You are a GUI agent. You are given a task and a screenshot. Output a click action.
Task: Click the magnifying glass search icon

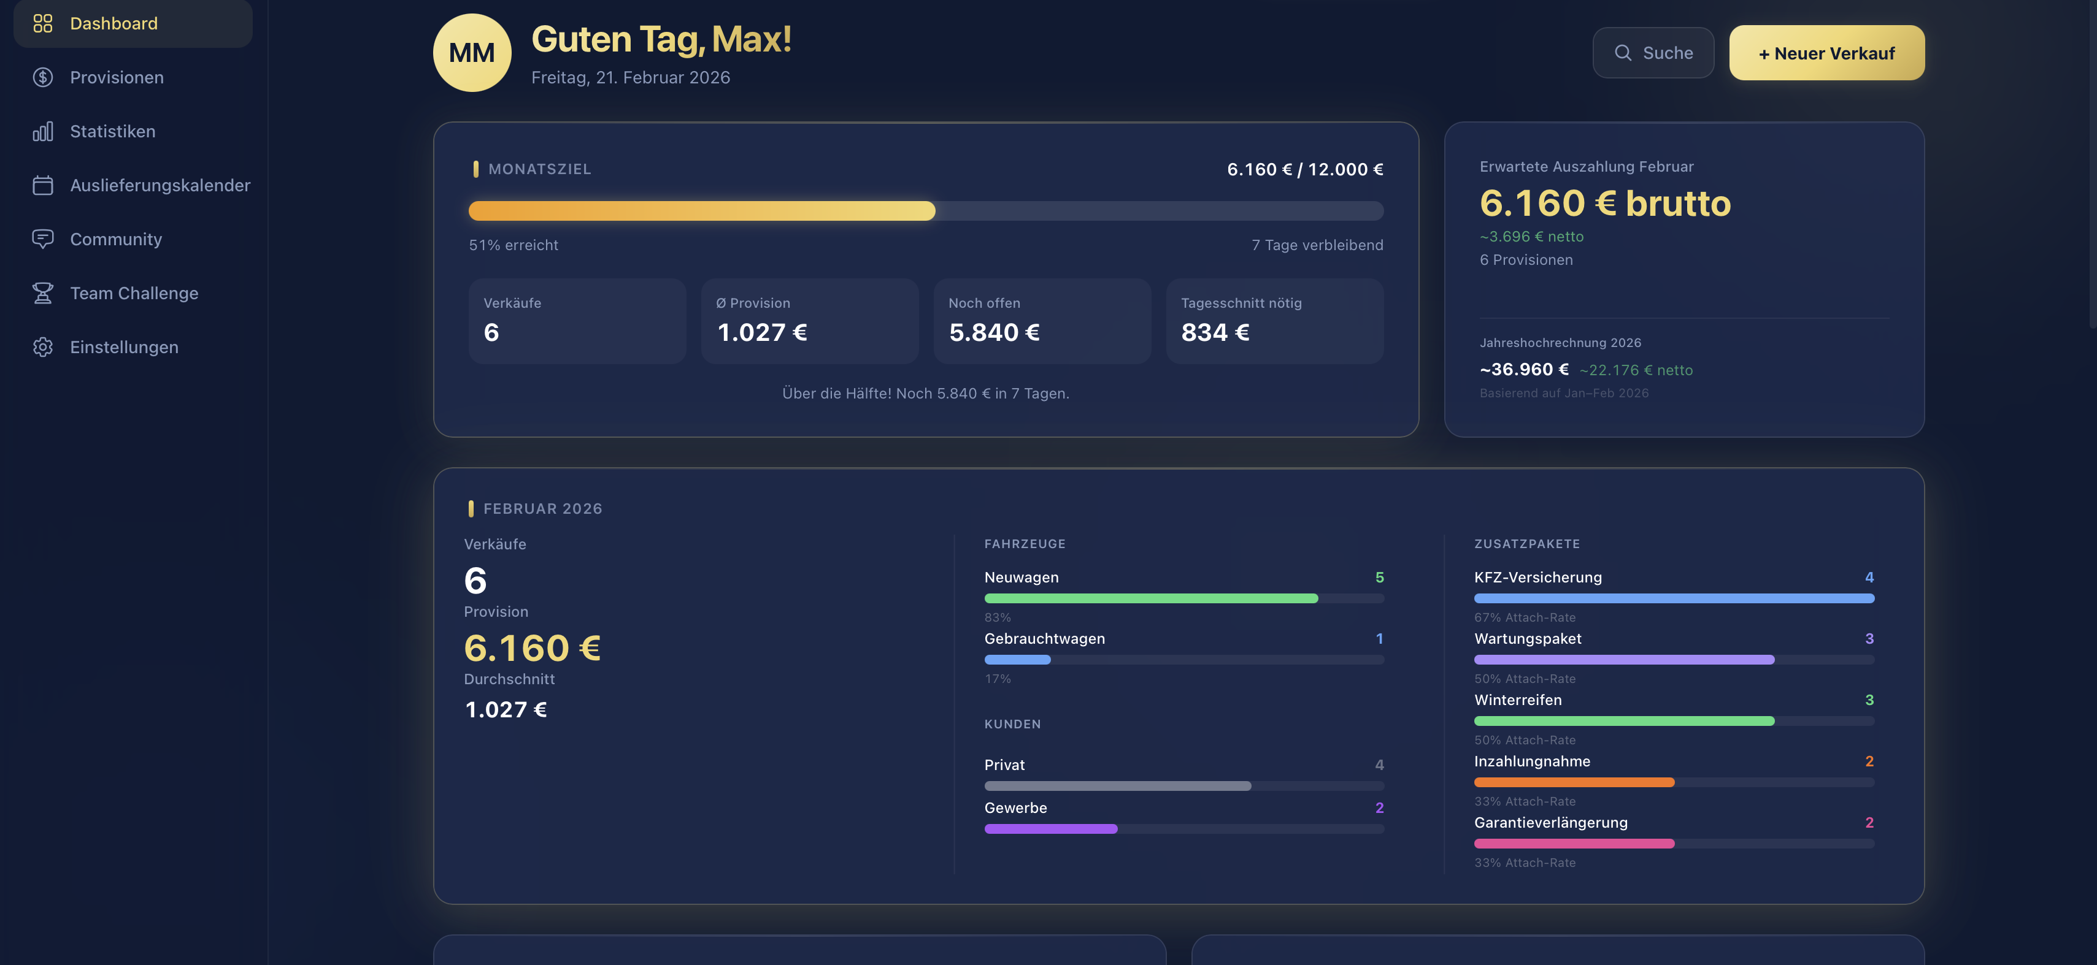pyautogui.click(x=1624, y=52)
